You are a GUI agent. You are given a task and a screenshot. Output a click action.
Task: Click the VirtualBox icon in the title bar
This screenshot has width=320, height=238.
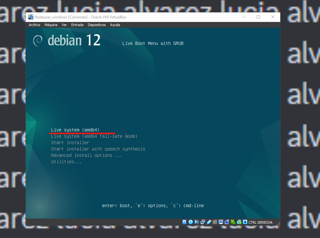coord(31,17)
